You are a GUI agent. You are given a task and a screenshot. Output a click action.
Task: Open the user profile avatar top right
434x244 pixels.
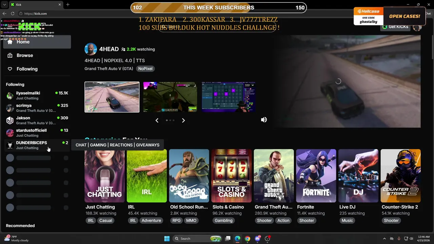point(417,27)
